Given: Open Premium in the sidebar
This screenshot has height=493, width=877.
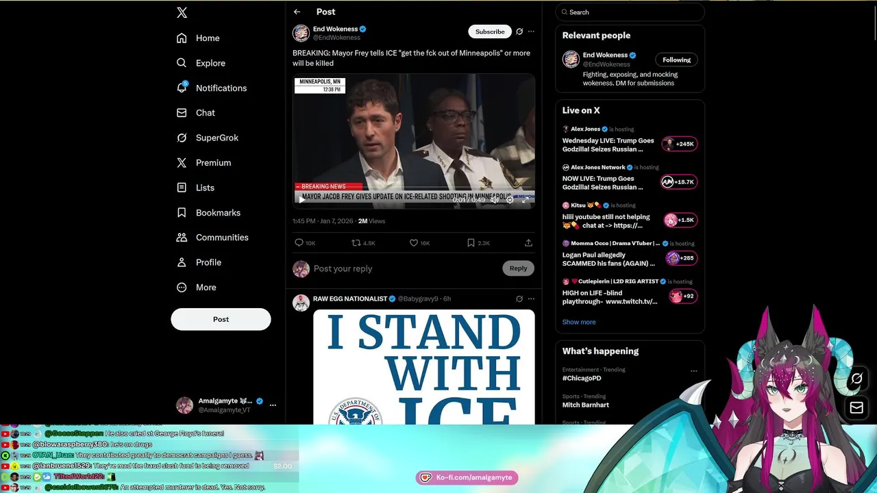Looking at the screenshot, I should [x=203, y=163].
